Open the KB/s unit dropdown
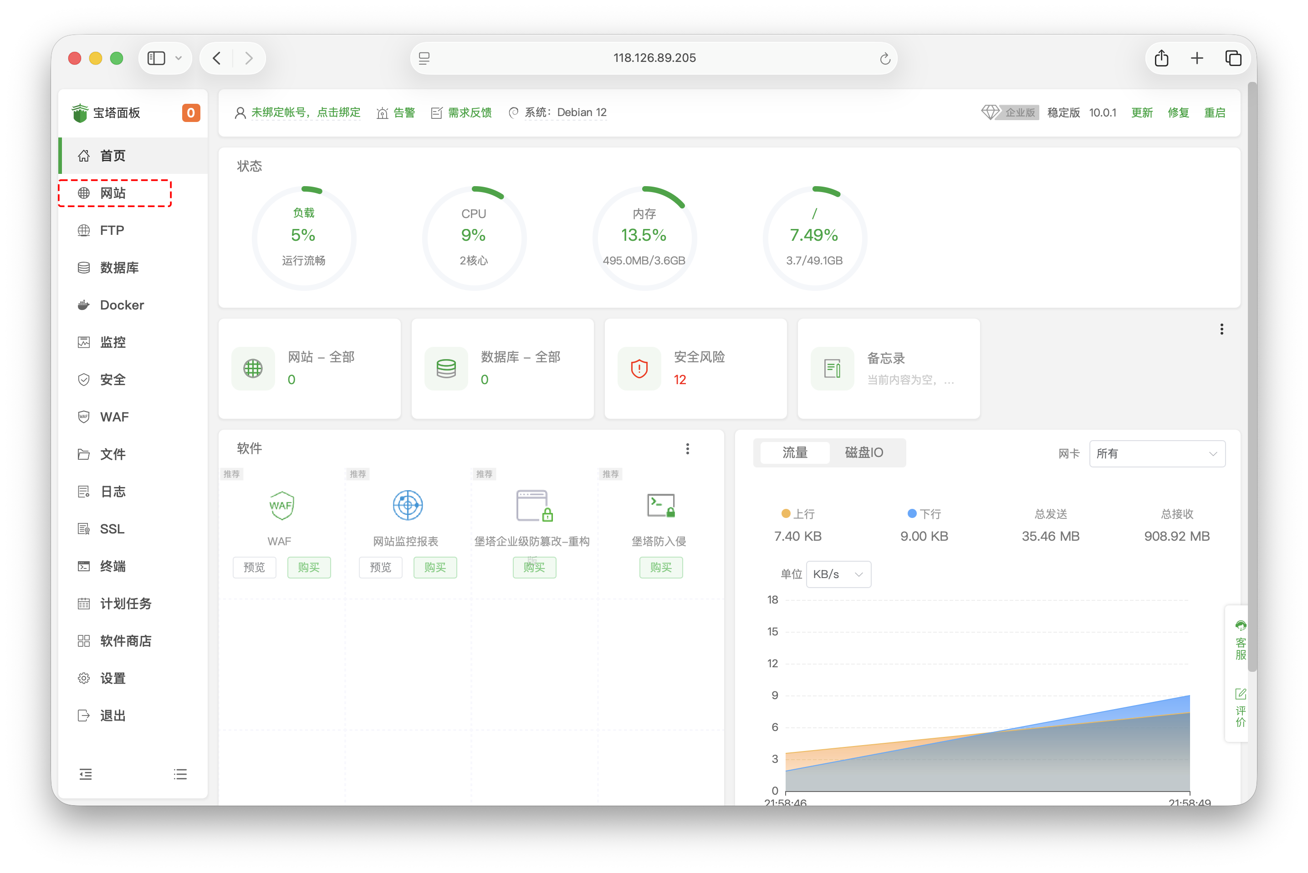The height and width of the screenshot is (873, 1308). pyautogui.click(x=838, y=574)
